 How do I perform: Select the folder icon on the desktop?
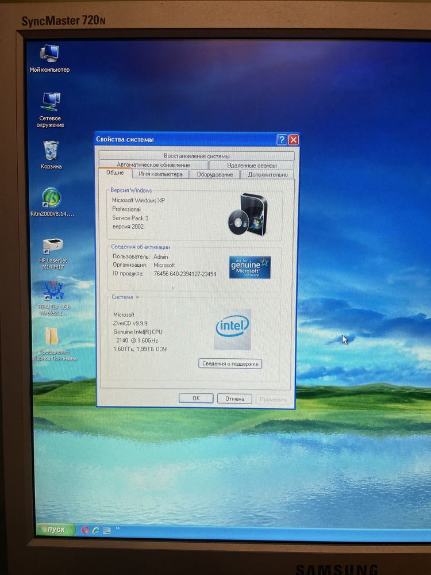point(52,336)
